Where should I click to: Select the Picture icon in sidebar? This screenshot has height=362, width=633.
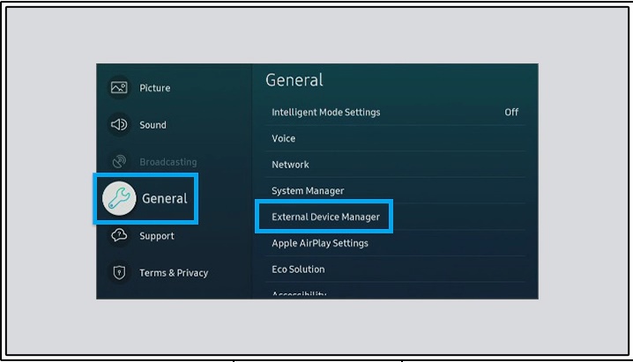coord(119,87)
